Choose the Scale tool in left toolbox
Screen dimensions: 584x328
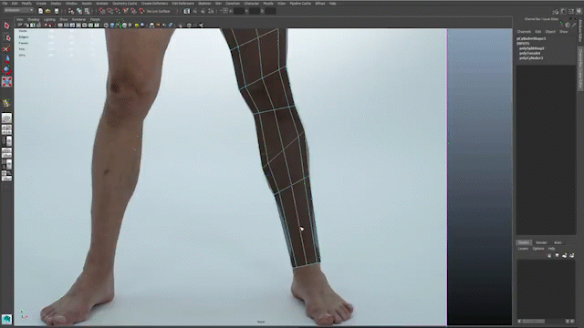6,81
